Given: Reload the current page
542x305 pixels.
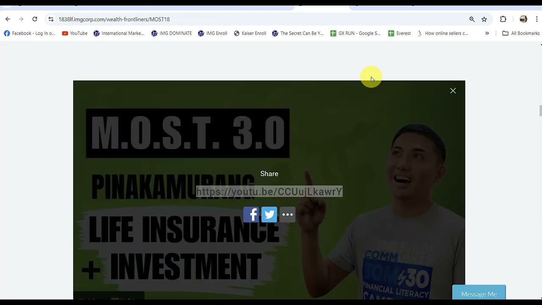Looking at the screenshot, I should click(35, 19).
